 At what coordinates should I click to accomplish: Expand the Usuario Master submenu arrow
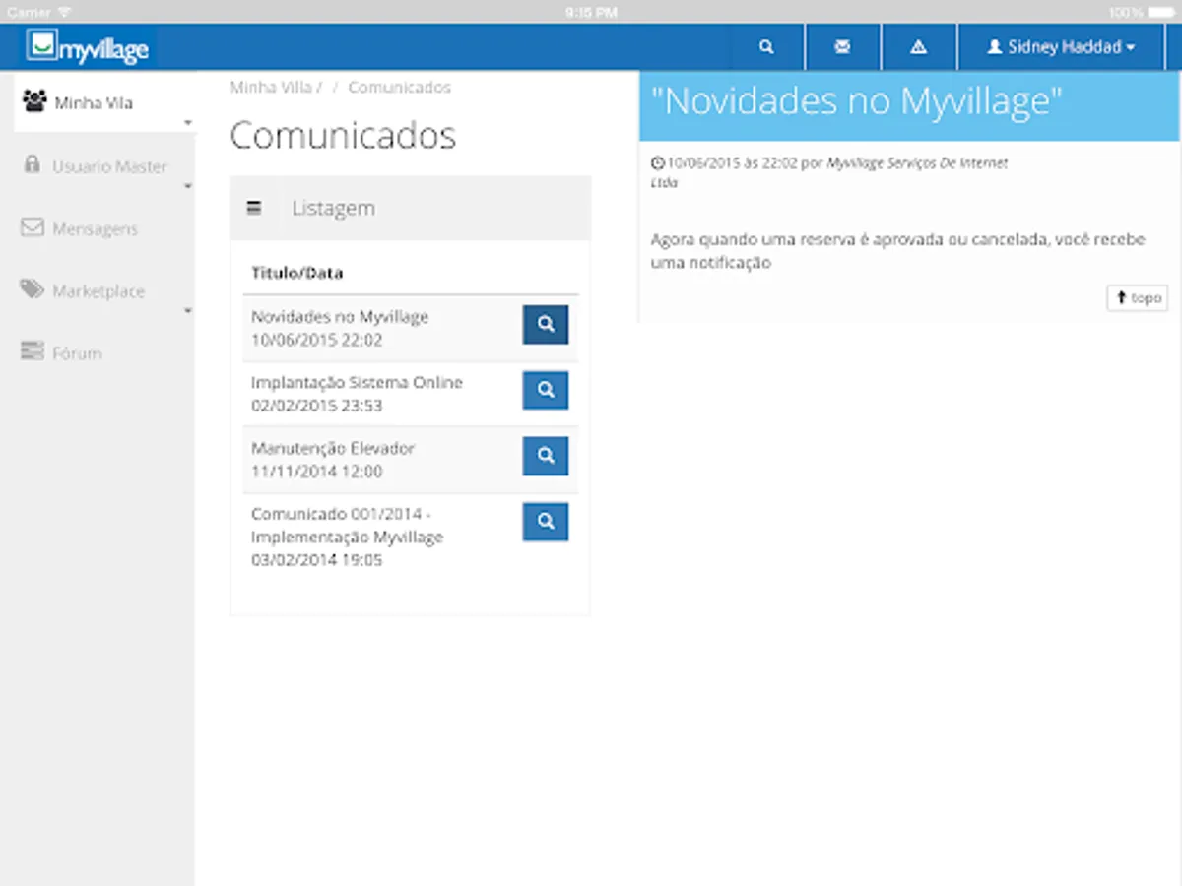tap(187, 185)
